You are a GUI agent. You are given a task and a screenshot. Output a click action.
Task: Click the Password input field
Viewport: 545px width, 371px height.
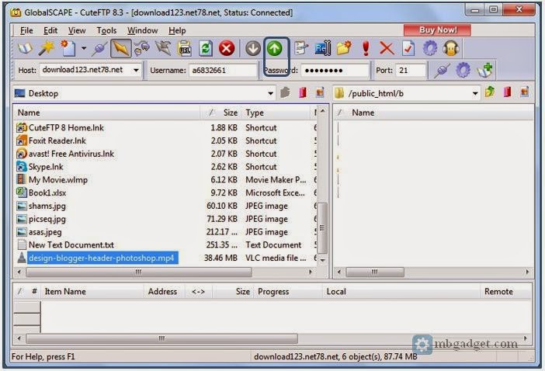(x=335, y=70)
